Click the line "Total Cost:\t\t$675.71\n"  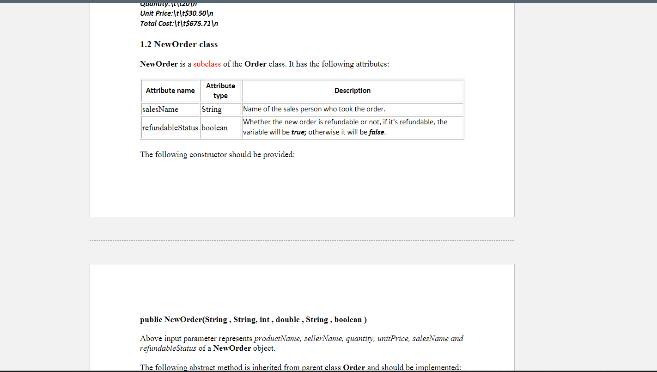[179, 23]
